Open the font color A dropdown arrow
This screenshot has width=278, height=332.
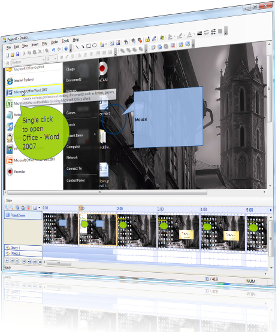point(194,34)
